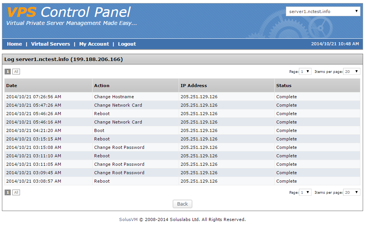Go to the Home menu item
The height and width of the screenshot is (226, 365).
[x=15, y=44]
